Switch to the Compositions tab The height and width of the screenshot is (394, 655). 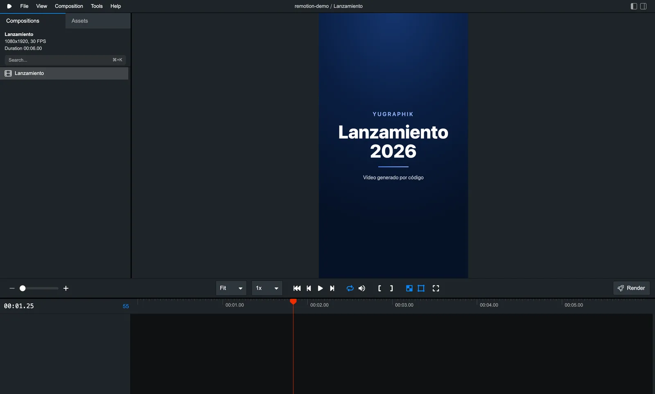point(33,21)
